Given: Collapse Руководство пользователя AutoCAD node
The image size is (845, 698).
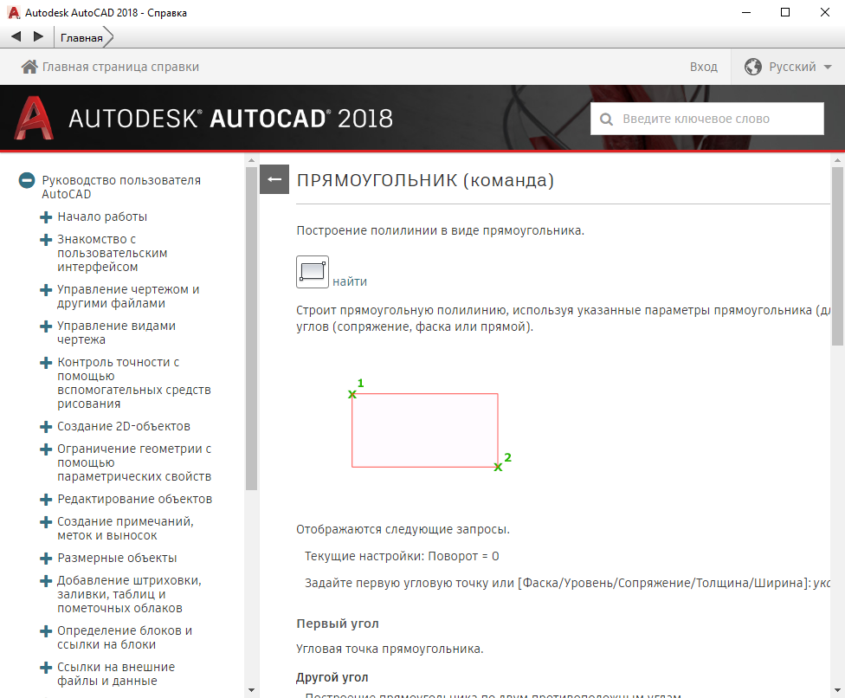Looking at the screenshot, I should (27, 181).
